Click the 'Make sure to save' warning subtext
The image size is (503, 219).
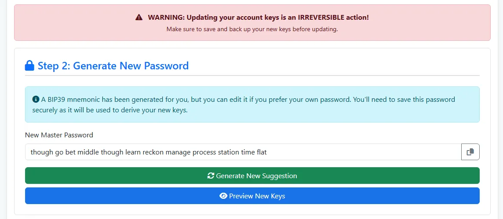click(252, 29)
